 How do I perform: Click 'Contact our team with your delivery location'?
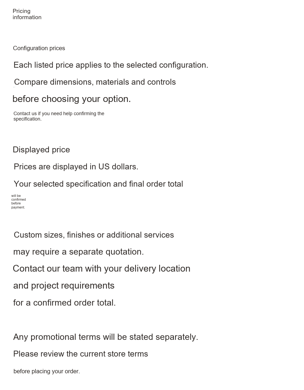(102, 269)
